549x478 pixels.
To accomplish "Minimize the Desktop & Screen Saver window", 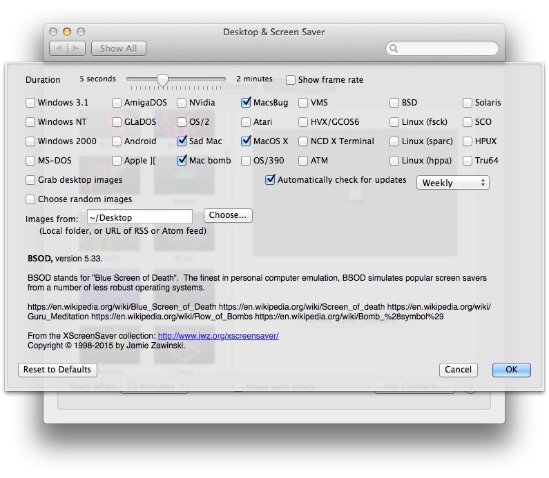I will click(x=67, y=32).
